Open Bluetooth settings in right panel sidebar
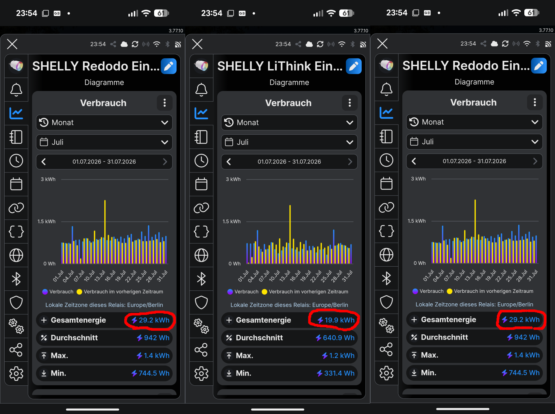The height and width of the screenshot is (414, 555). [386, 279]
